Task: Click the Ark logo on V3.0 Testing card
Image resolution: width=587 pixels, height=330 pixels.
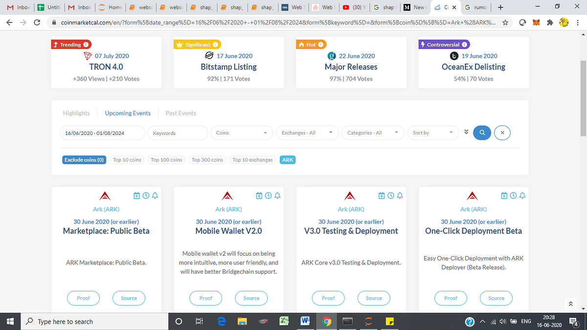Action: click(349, 195)
